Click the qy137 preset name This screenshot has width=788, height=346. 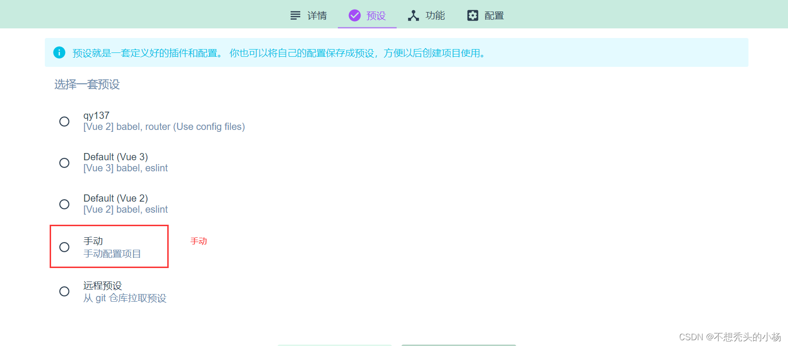pyautogui.click(x=96, y=115)
